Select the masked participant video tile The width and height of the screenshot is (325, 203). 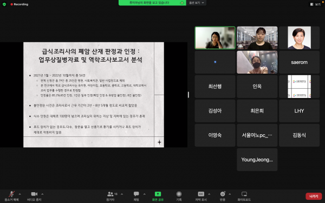tap(257, 62)
